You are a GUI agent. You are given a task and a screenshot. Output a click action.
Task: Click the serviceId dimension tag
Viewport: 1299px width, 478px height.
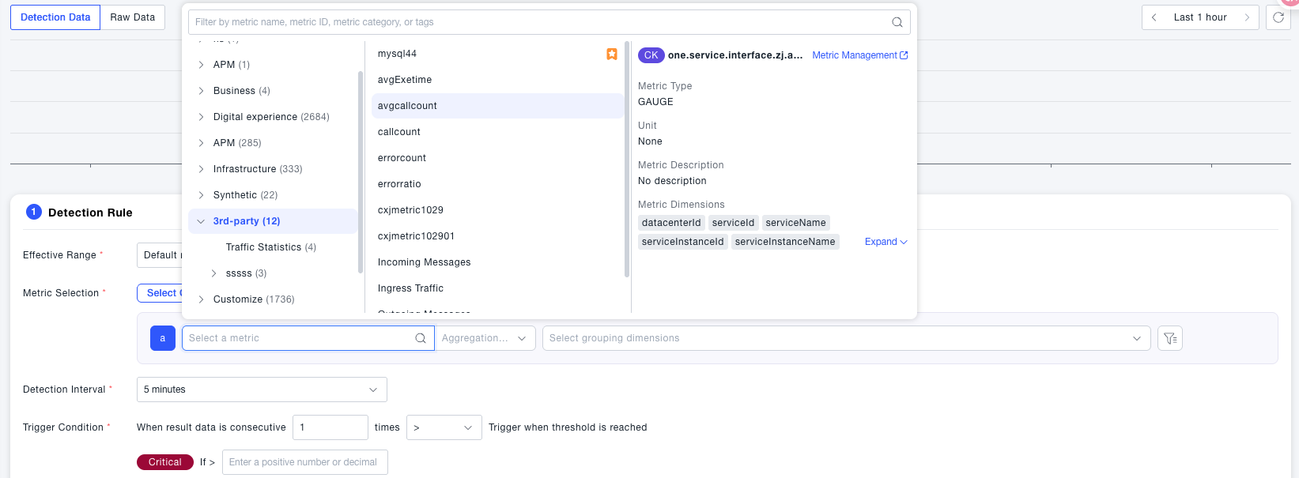[733, 223]
